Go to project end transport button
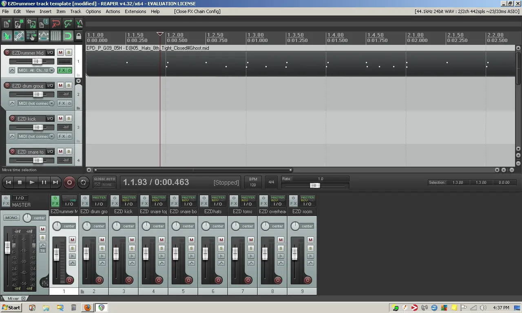522x313 pixels. tap(55, 182)
